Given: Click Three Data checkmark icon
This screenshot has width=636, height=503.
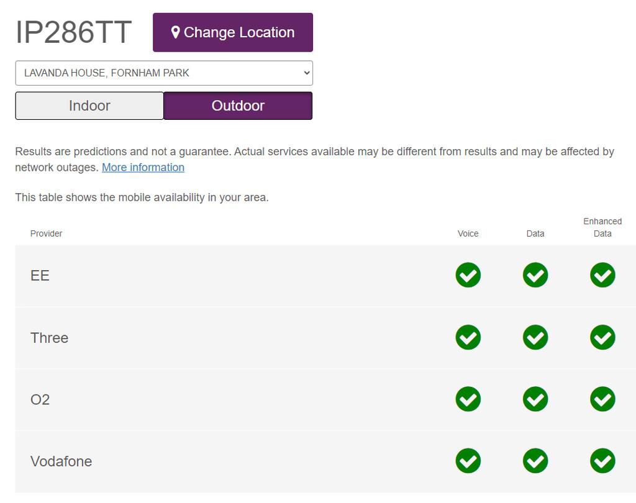Looking at the screenshot, I should click(x=535, y=337).
